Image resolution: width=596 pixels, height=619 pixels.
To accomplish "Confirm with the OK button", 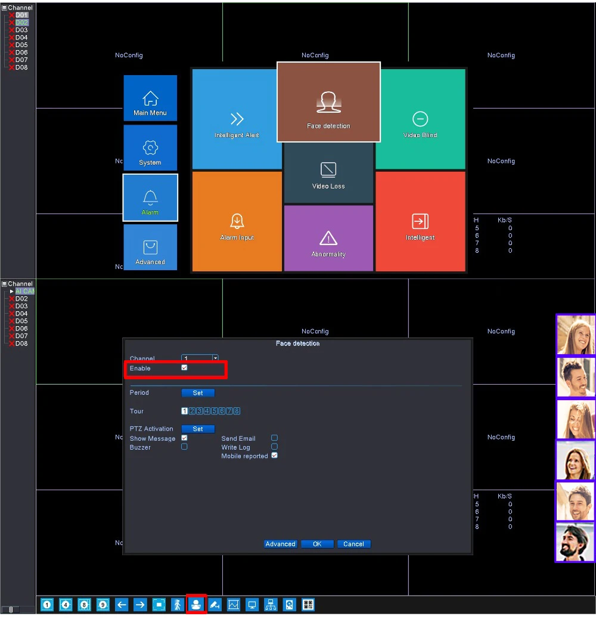I will tap(317, 544).
